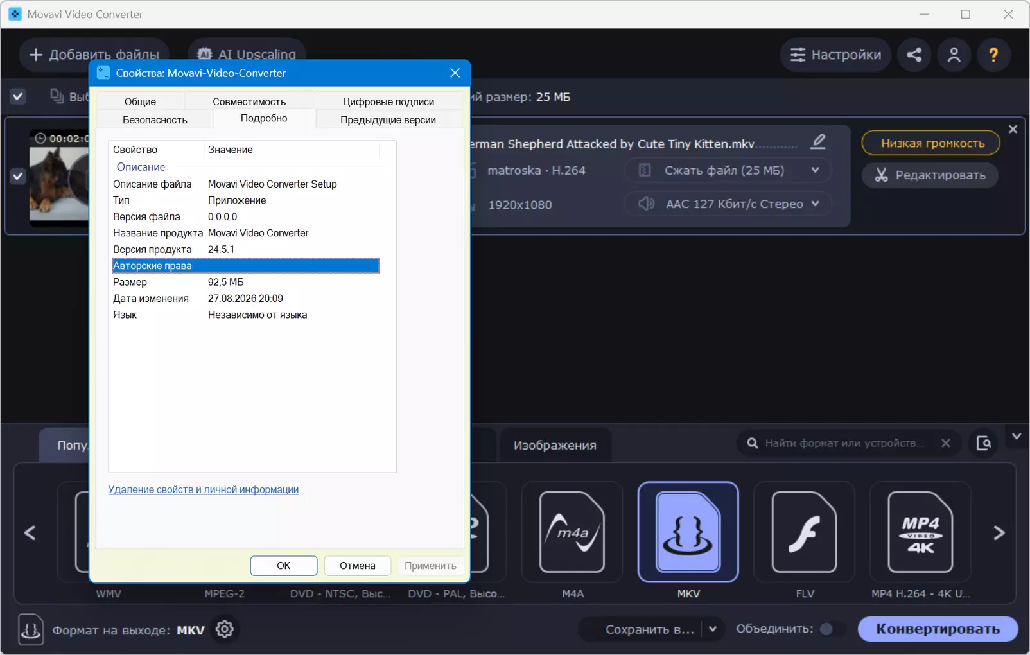Click the Значение column header
The height and width of the screenshot is (655, 1030).
292,150
